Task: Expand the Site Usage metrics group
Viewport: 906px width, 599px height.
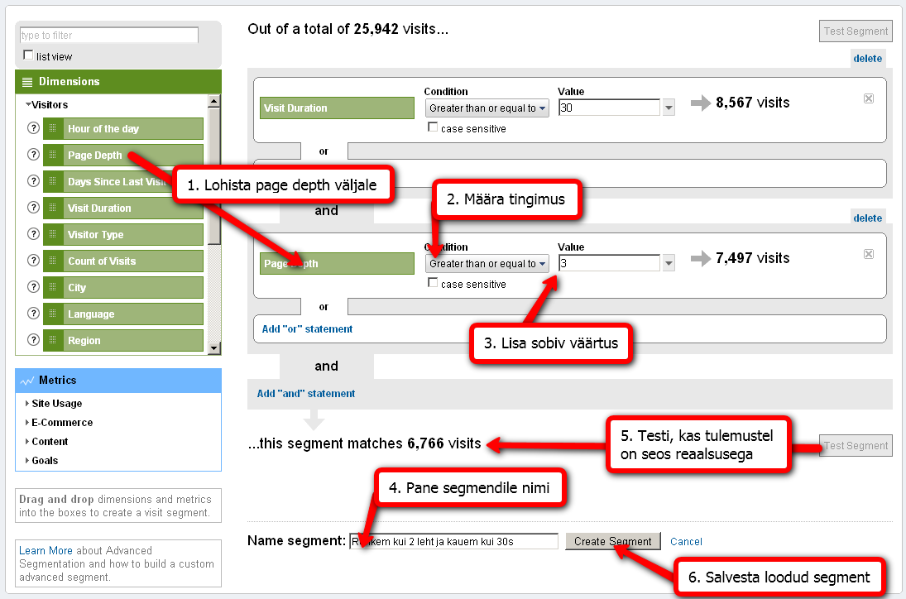Action: [56, 404]
